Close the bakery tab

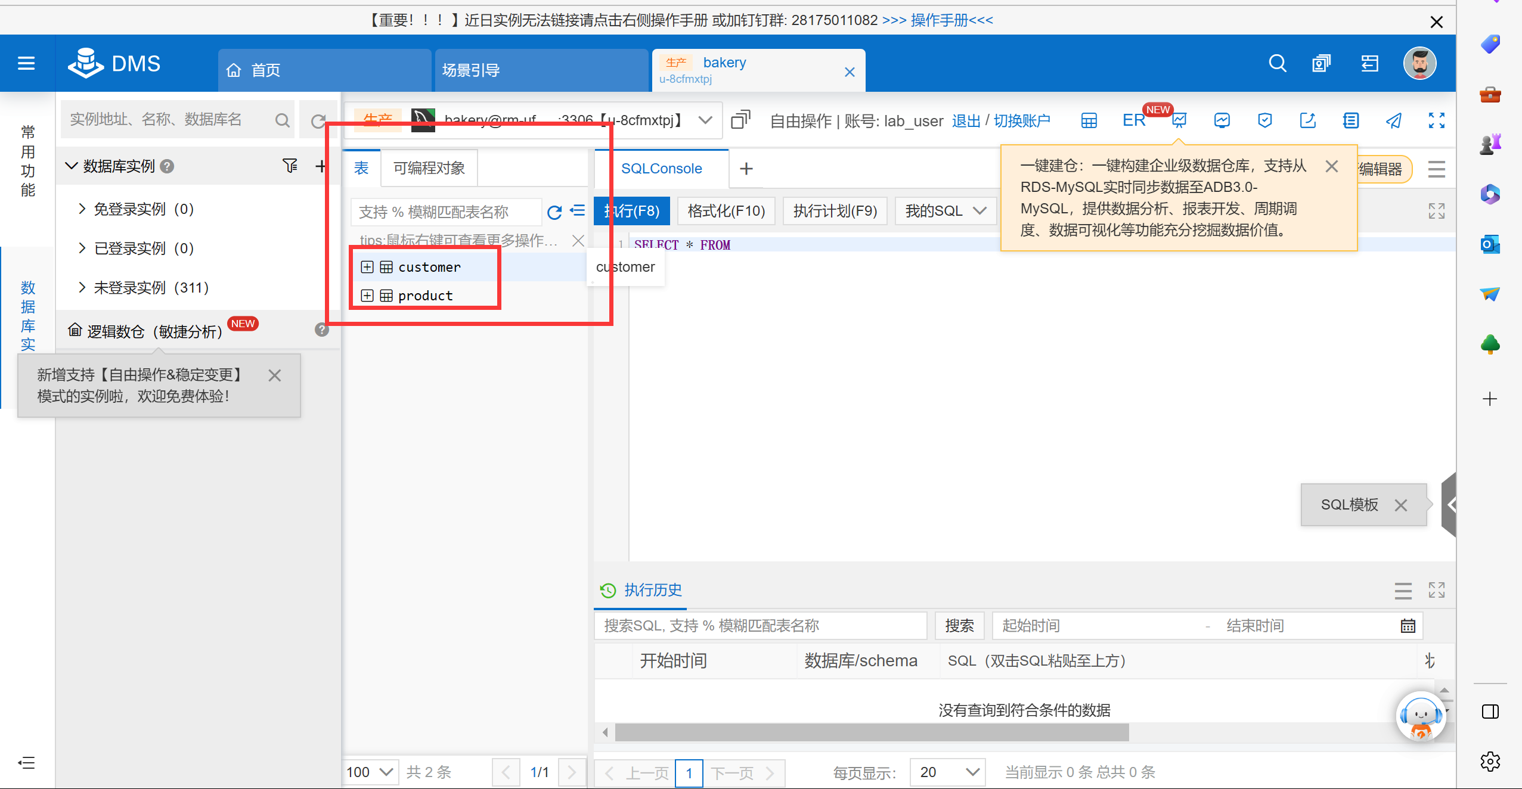(850, 72)
